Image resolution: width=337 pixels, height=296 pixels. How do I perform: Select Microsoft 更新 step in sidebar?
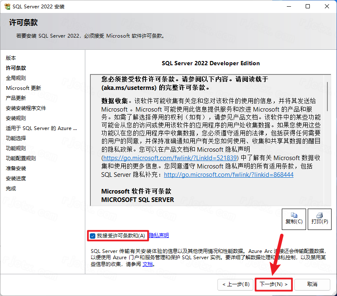[23, 88]
